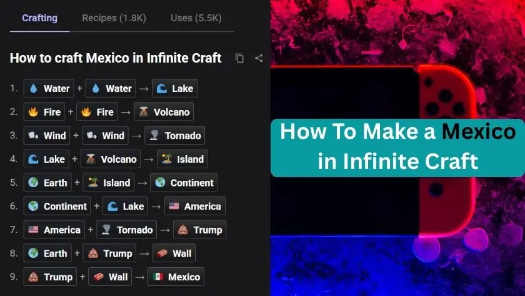The image size is (525, 296).
Task: Click the Lake chip in step 4
Action: (46, 159)
